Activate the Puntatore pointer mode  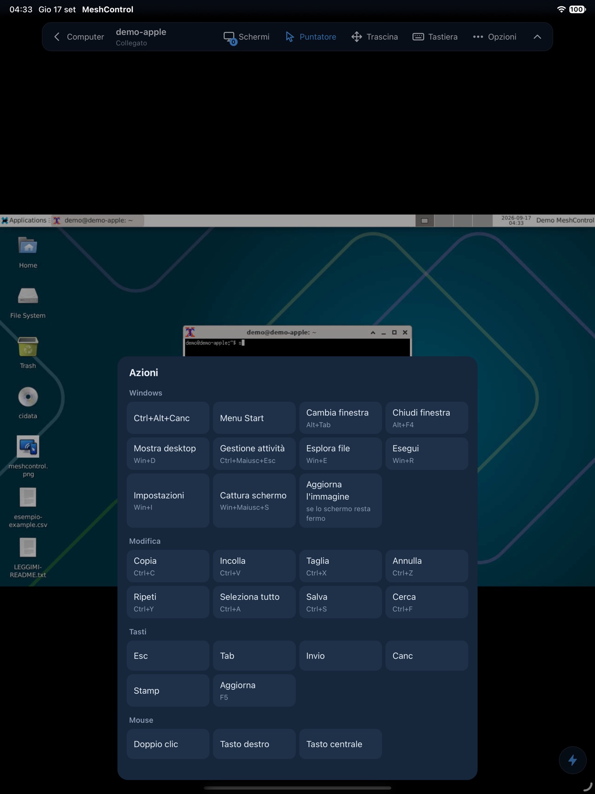click(311, 37)
